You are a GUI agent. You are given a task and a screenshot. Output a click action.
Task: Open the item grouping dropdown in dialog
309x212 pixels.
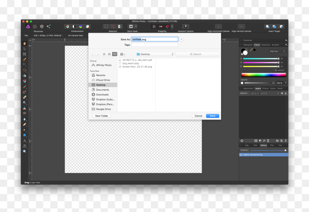coord(123,54)
